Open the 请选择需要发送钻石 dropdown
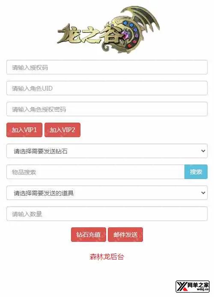Image resolution: width=214 pixels, height=297 pixels. pos(107,151)
